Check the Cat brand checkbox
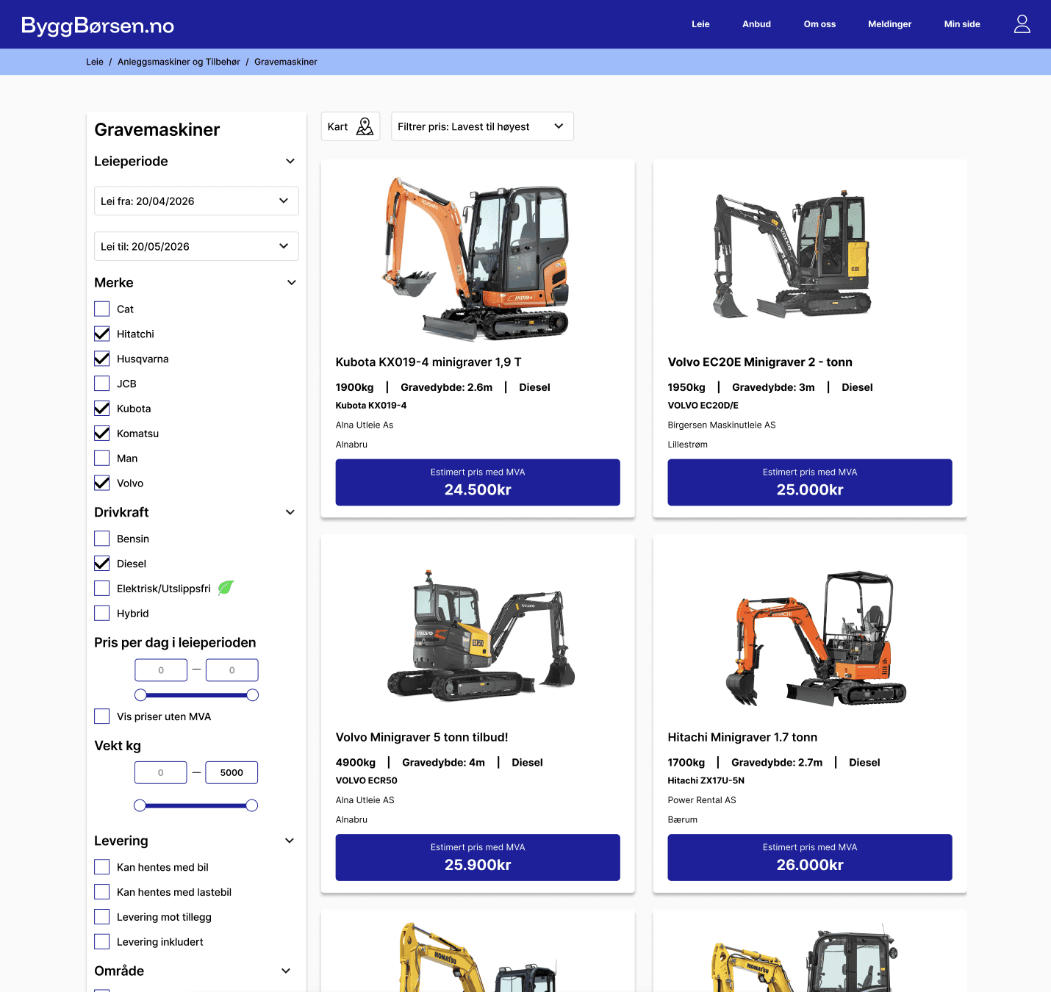This screenshot has height=992, width=1051. click(x=102, y=309)
